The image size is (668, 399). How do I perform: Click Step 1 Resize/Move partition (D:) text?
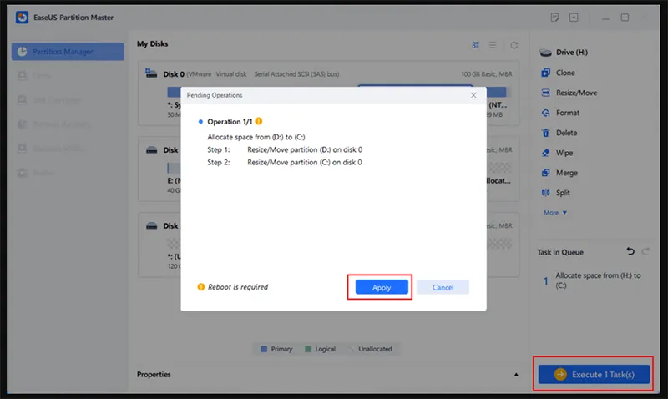pos(305,150)
